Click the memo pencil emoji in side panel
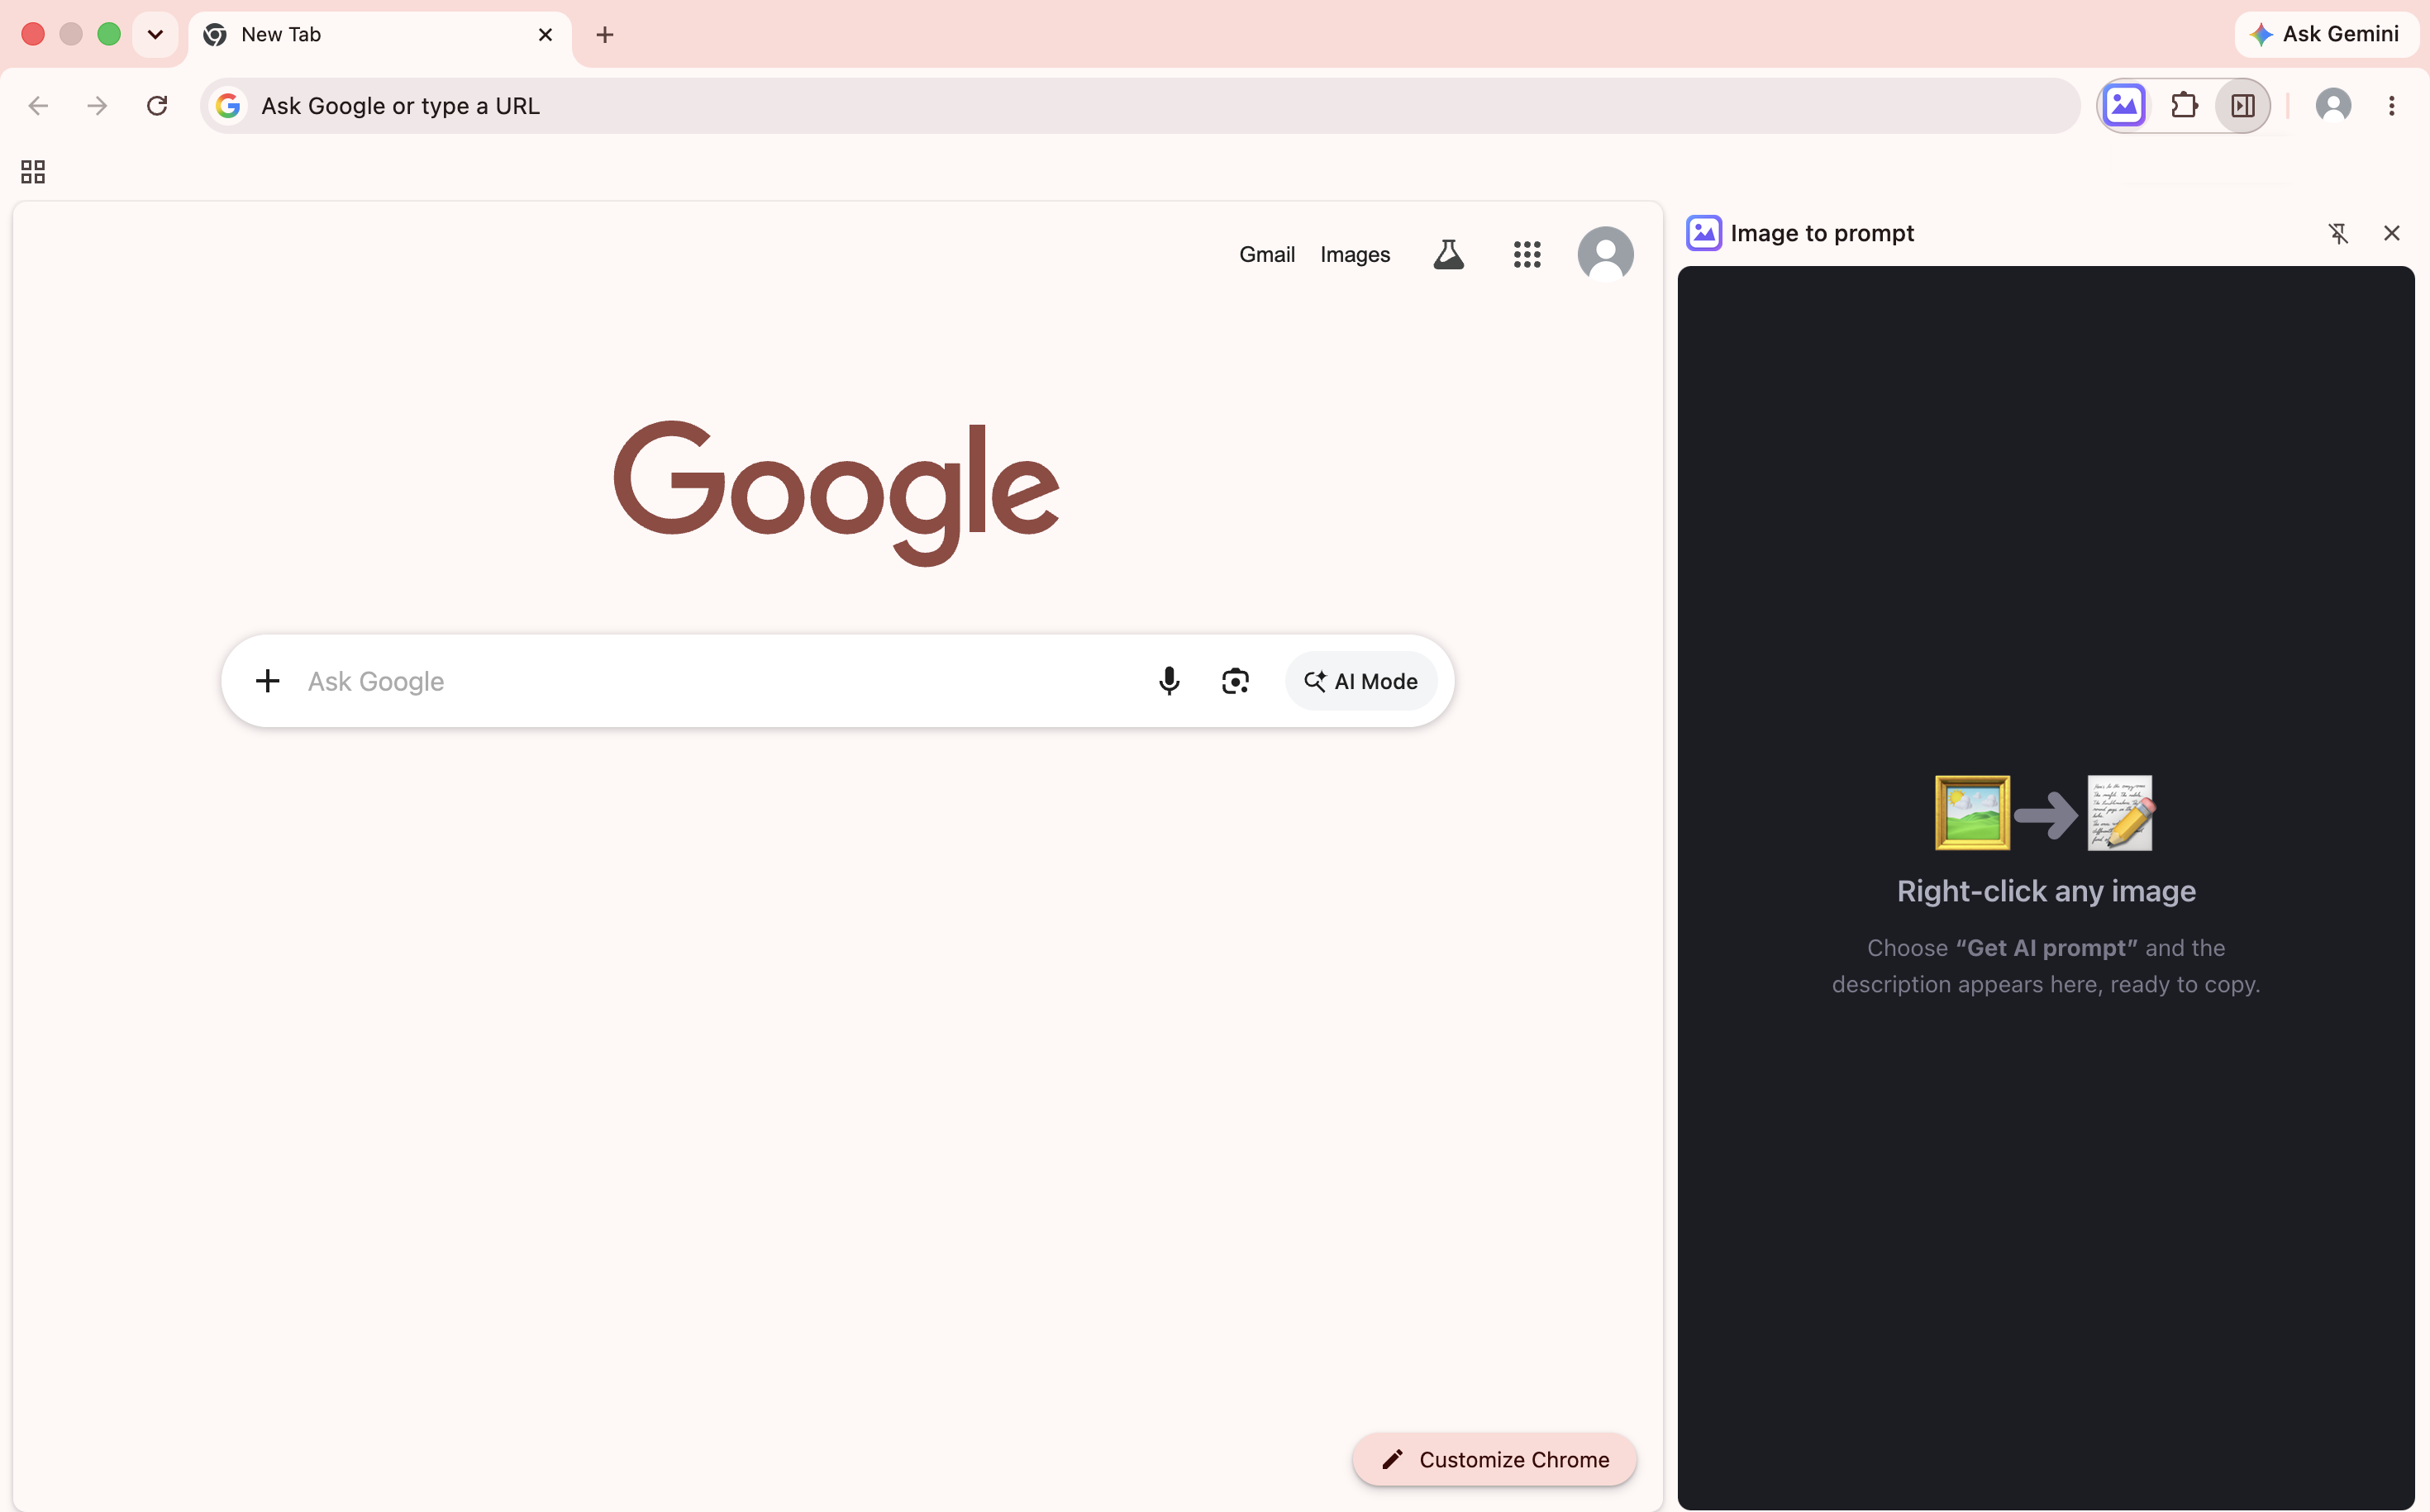The image size is (2430, 1512). pos(2120,813)
